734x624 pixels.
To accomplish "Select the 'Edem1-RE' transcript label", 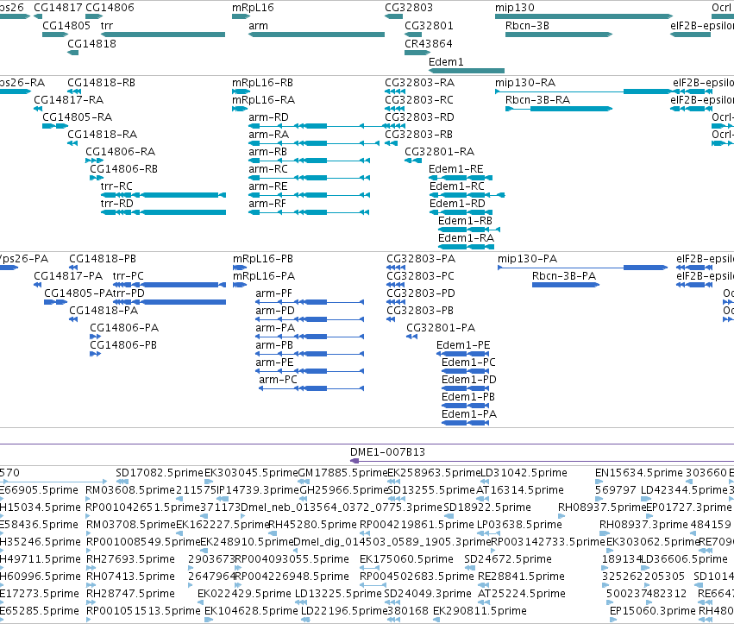I will 456,168.
